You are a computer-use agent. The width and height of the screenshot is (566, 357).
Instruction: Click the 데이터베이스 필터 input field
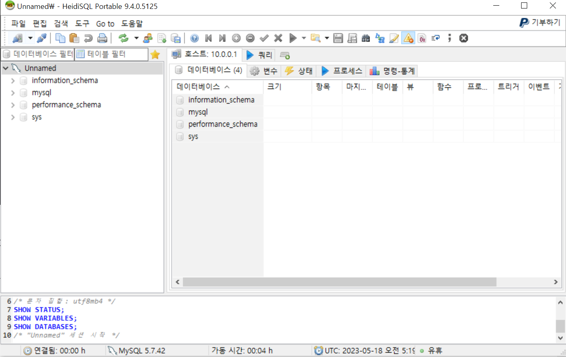(38, 54)
